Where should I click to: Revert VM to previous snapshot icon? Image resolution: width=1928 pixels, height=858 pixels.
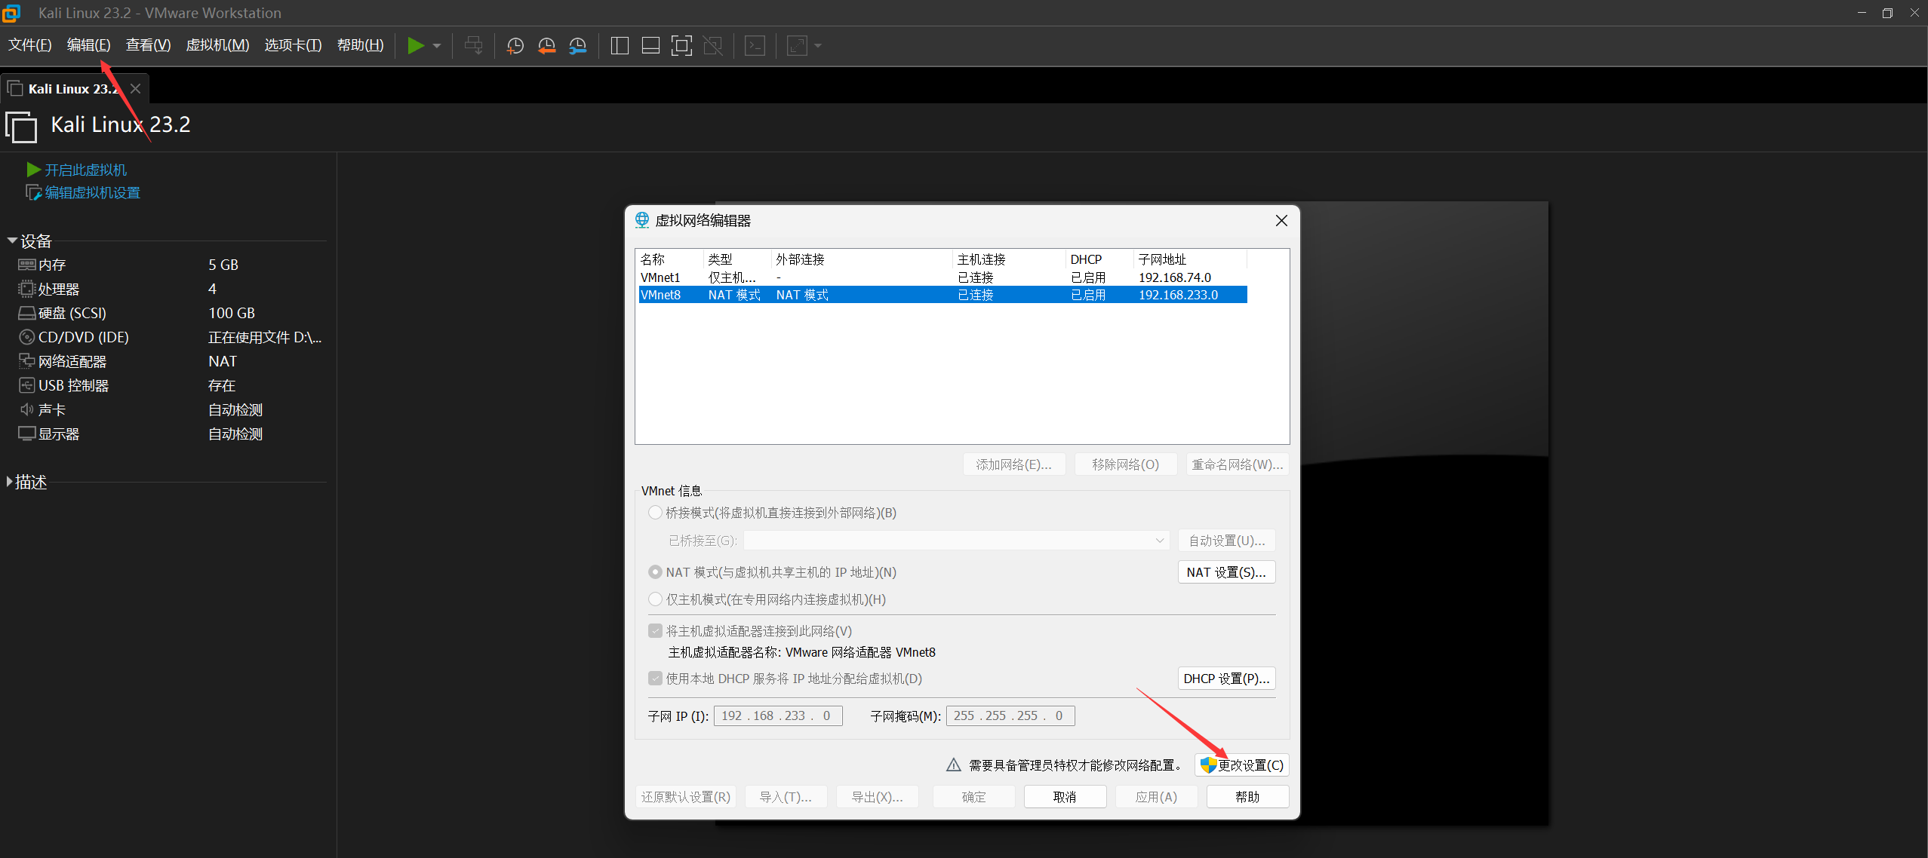click(x=546, y=46)
